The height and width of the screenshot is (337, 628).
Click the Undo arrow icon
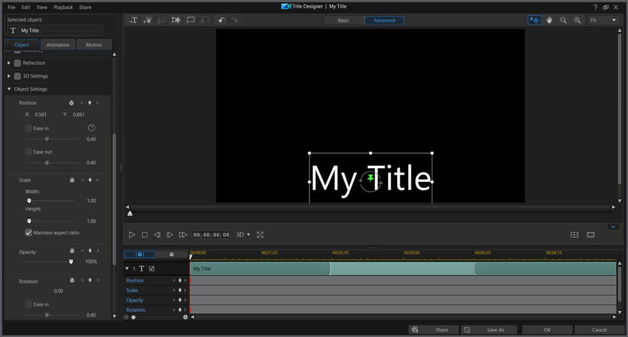(x=221, y=20)
